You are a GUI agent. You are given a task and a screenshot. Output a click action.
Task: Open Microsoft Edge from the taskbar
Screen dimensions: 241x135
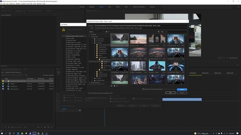18,133
